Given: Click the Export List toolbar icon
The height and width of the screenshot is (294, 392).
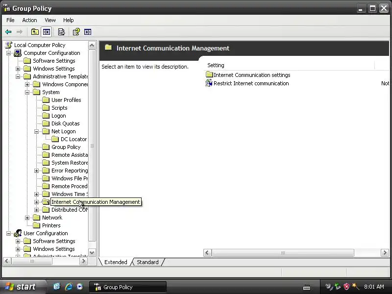Looking at the screenshot, I should (61, 32).
